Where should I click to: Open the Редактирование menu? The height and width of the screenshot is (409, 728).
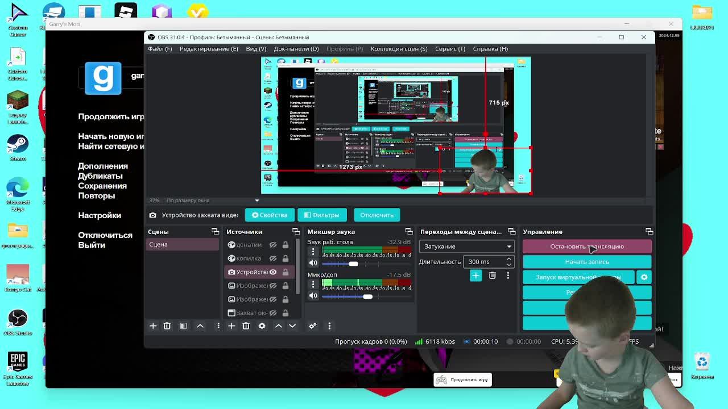point(209,49)
